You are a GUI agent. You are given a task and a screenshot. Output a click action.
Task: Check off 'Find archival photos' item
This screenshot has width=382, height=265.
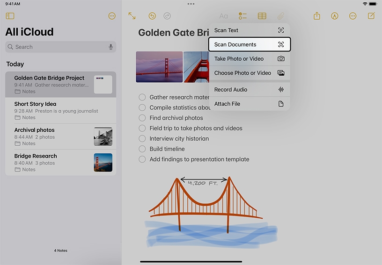pos(142,118)
